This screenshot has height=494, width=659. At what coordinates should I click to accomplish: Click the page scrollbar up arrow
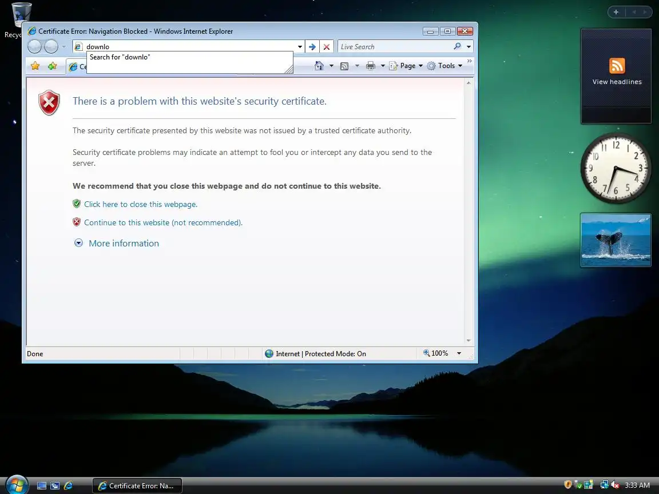[469, 83]
